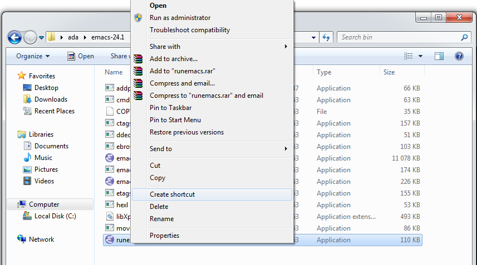Image resolution: width=477 pixels, height=265 pixels.
Task: Click the Refresh button beside address bar
Action: click(x=326, y=37)
